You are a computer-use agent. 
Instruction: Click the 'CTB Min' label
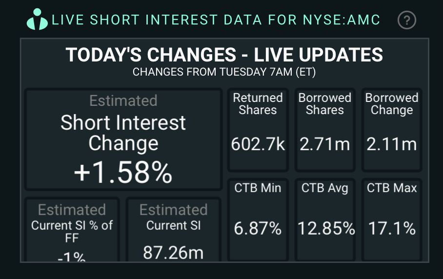[x=258, y=188]
